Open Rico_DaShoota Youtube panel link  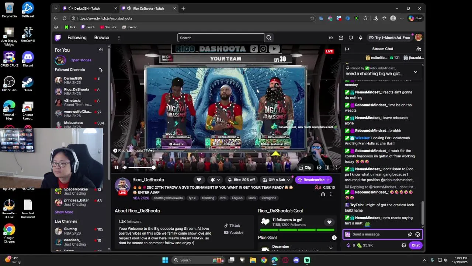233,232
